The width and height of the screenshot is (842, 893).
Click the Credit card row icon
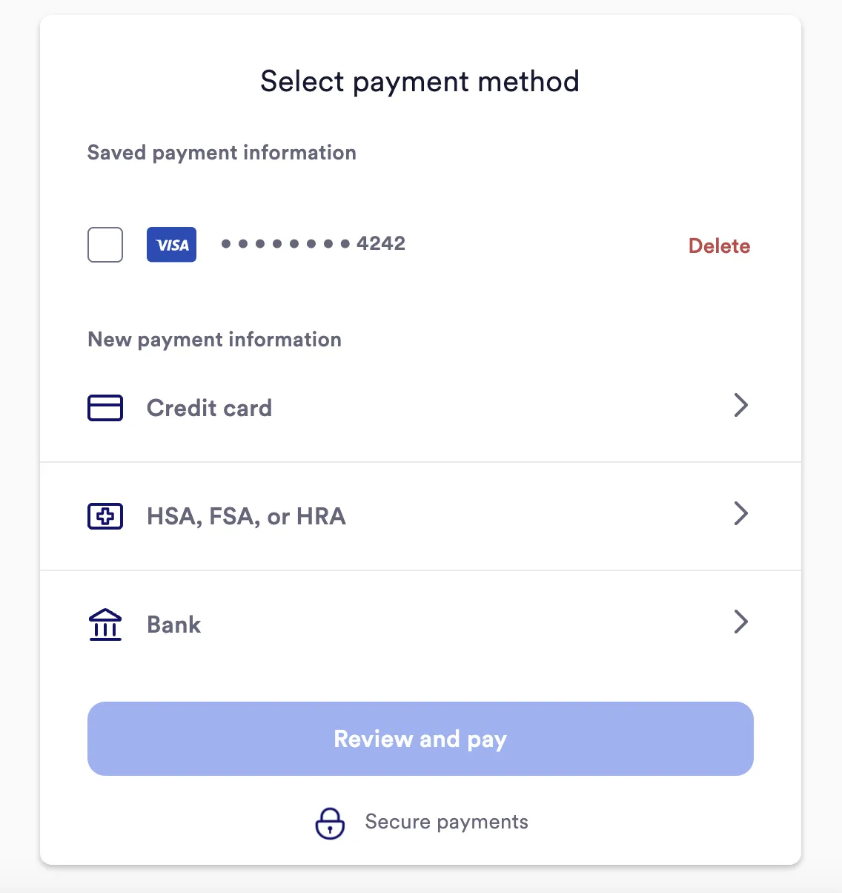pos(105,408)
